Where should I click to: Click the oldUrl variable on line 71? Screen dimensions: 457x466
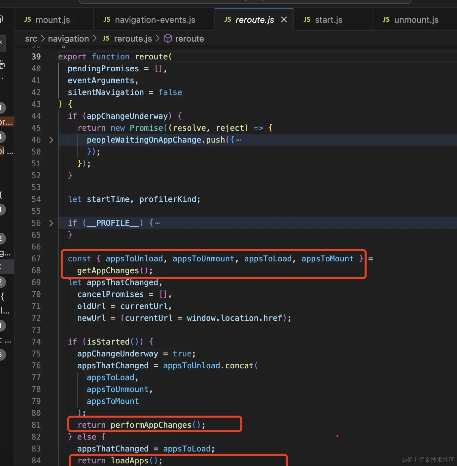click(x=91, y=306)
